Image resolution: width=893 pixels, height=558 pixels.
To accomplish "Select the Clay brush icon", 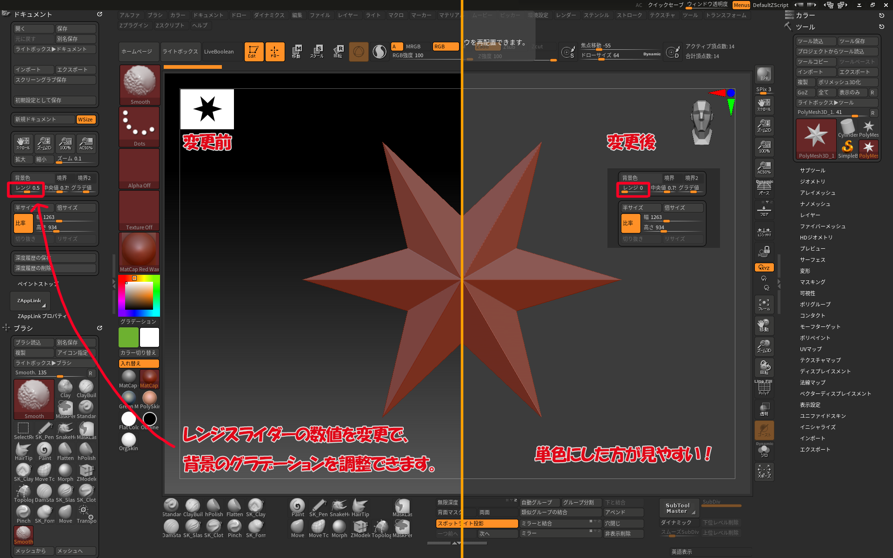I will coord(66,389).
